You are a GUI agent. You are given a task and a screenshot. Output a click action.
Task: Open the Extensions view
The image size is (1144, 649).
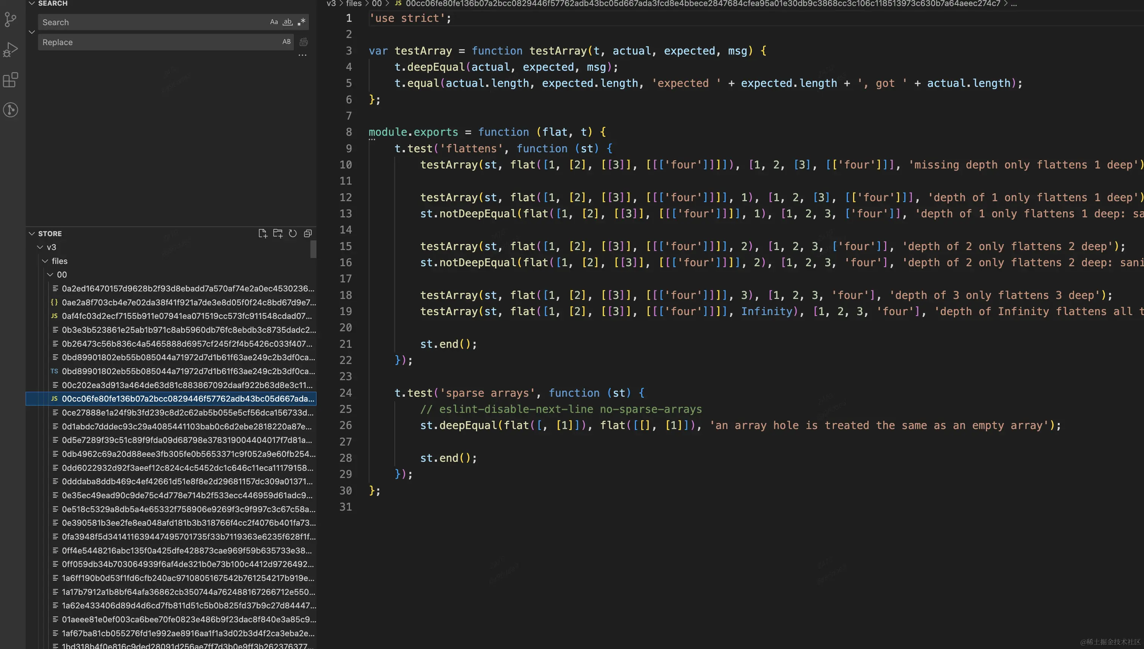pos(11,80)
